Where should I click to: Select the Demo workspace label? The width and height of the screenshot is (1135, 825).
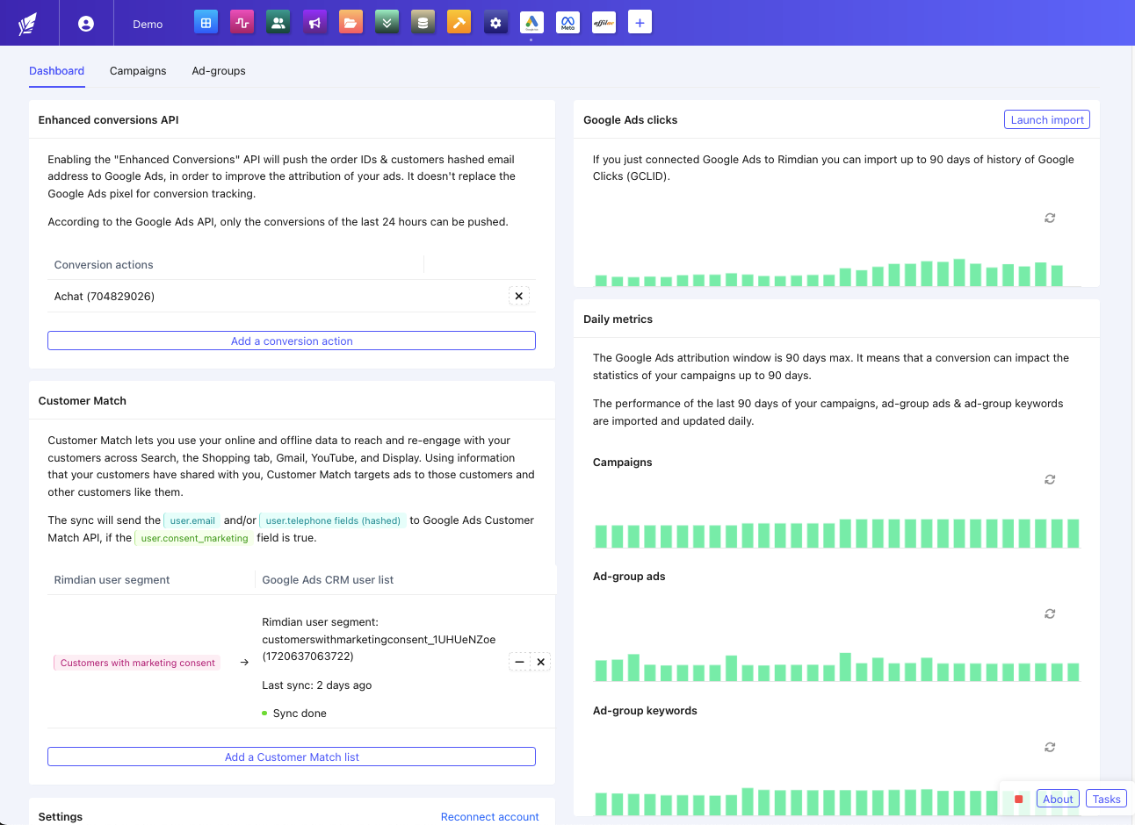148,25
